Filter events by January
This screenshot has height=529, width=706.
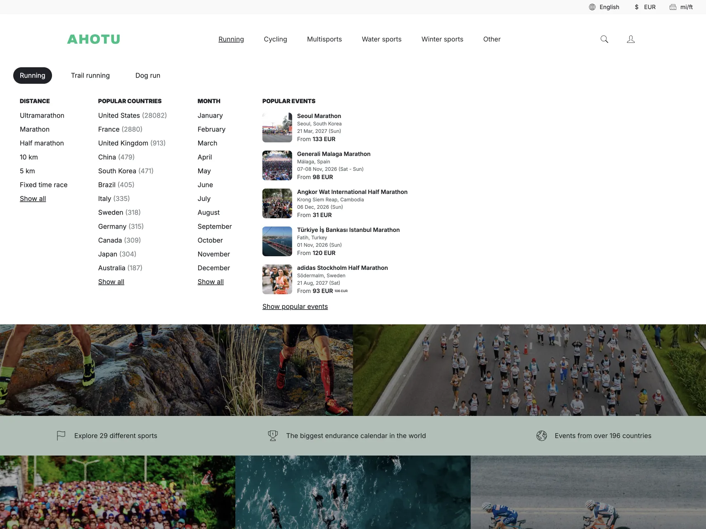(x=210, y=116)
